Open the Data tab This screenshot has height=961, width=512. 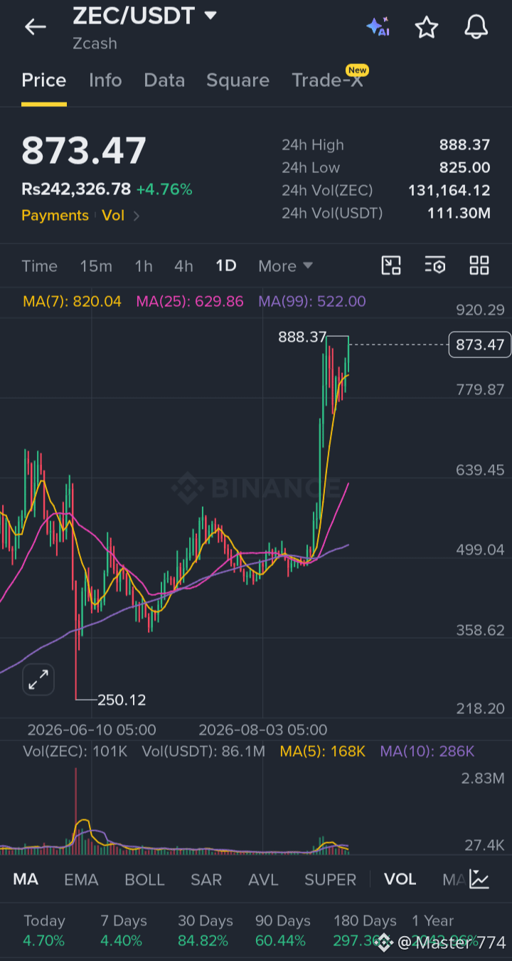[164, 80]
